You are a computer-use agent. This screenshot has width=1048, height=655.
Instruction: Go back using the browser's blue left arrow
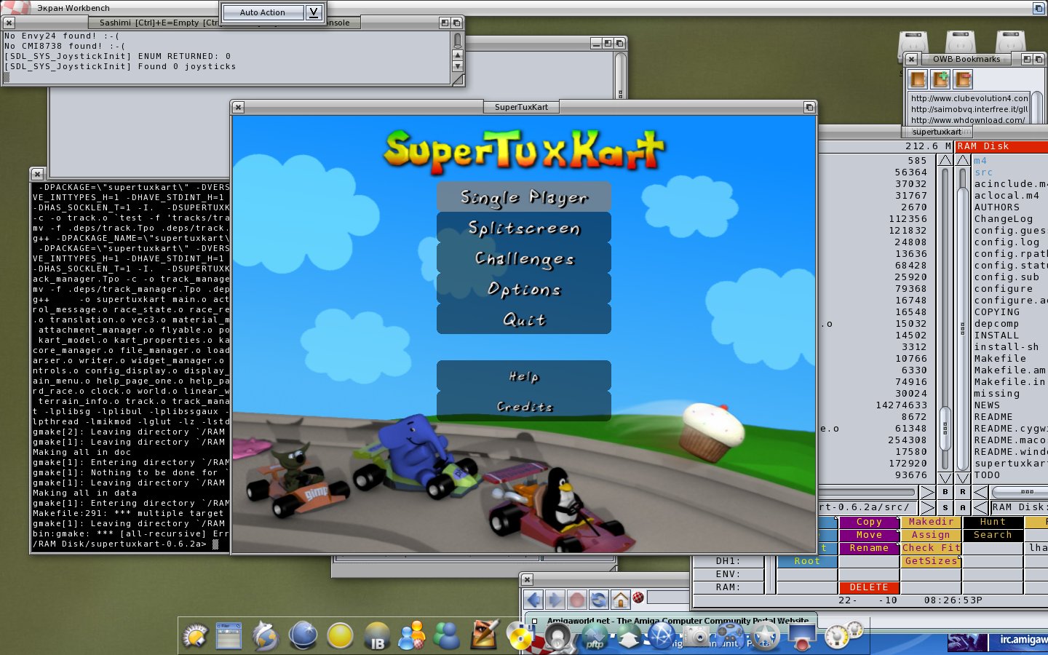[533, 600]
